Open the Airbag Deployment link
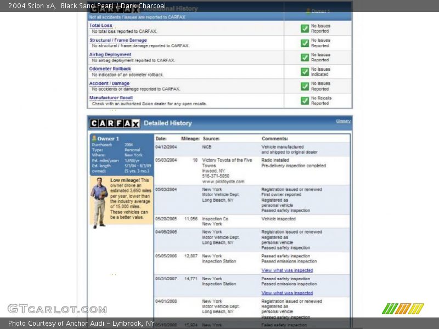 (x=110, y=54)
